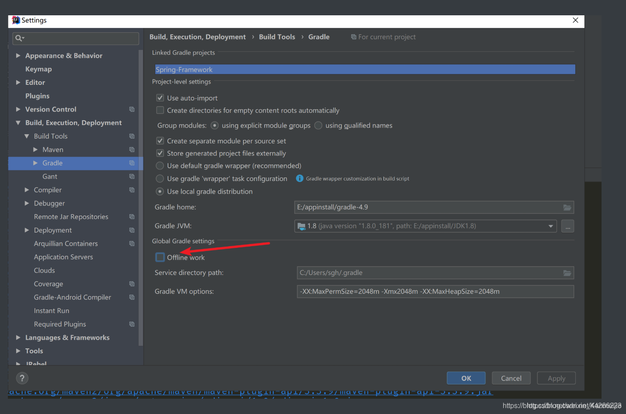Expand the Tools section arrow

[18, 351]
